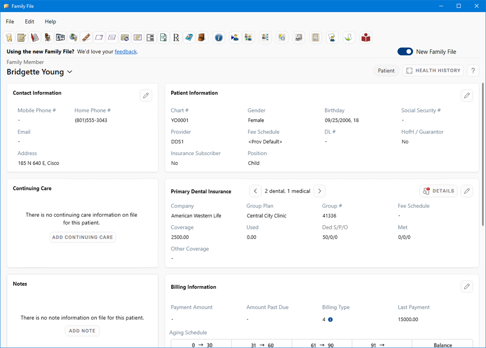Click the Patient button
This screenshot has height=348, width=486.
(x=386, y=71)
